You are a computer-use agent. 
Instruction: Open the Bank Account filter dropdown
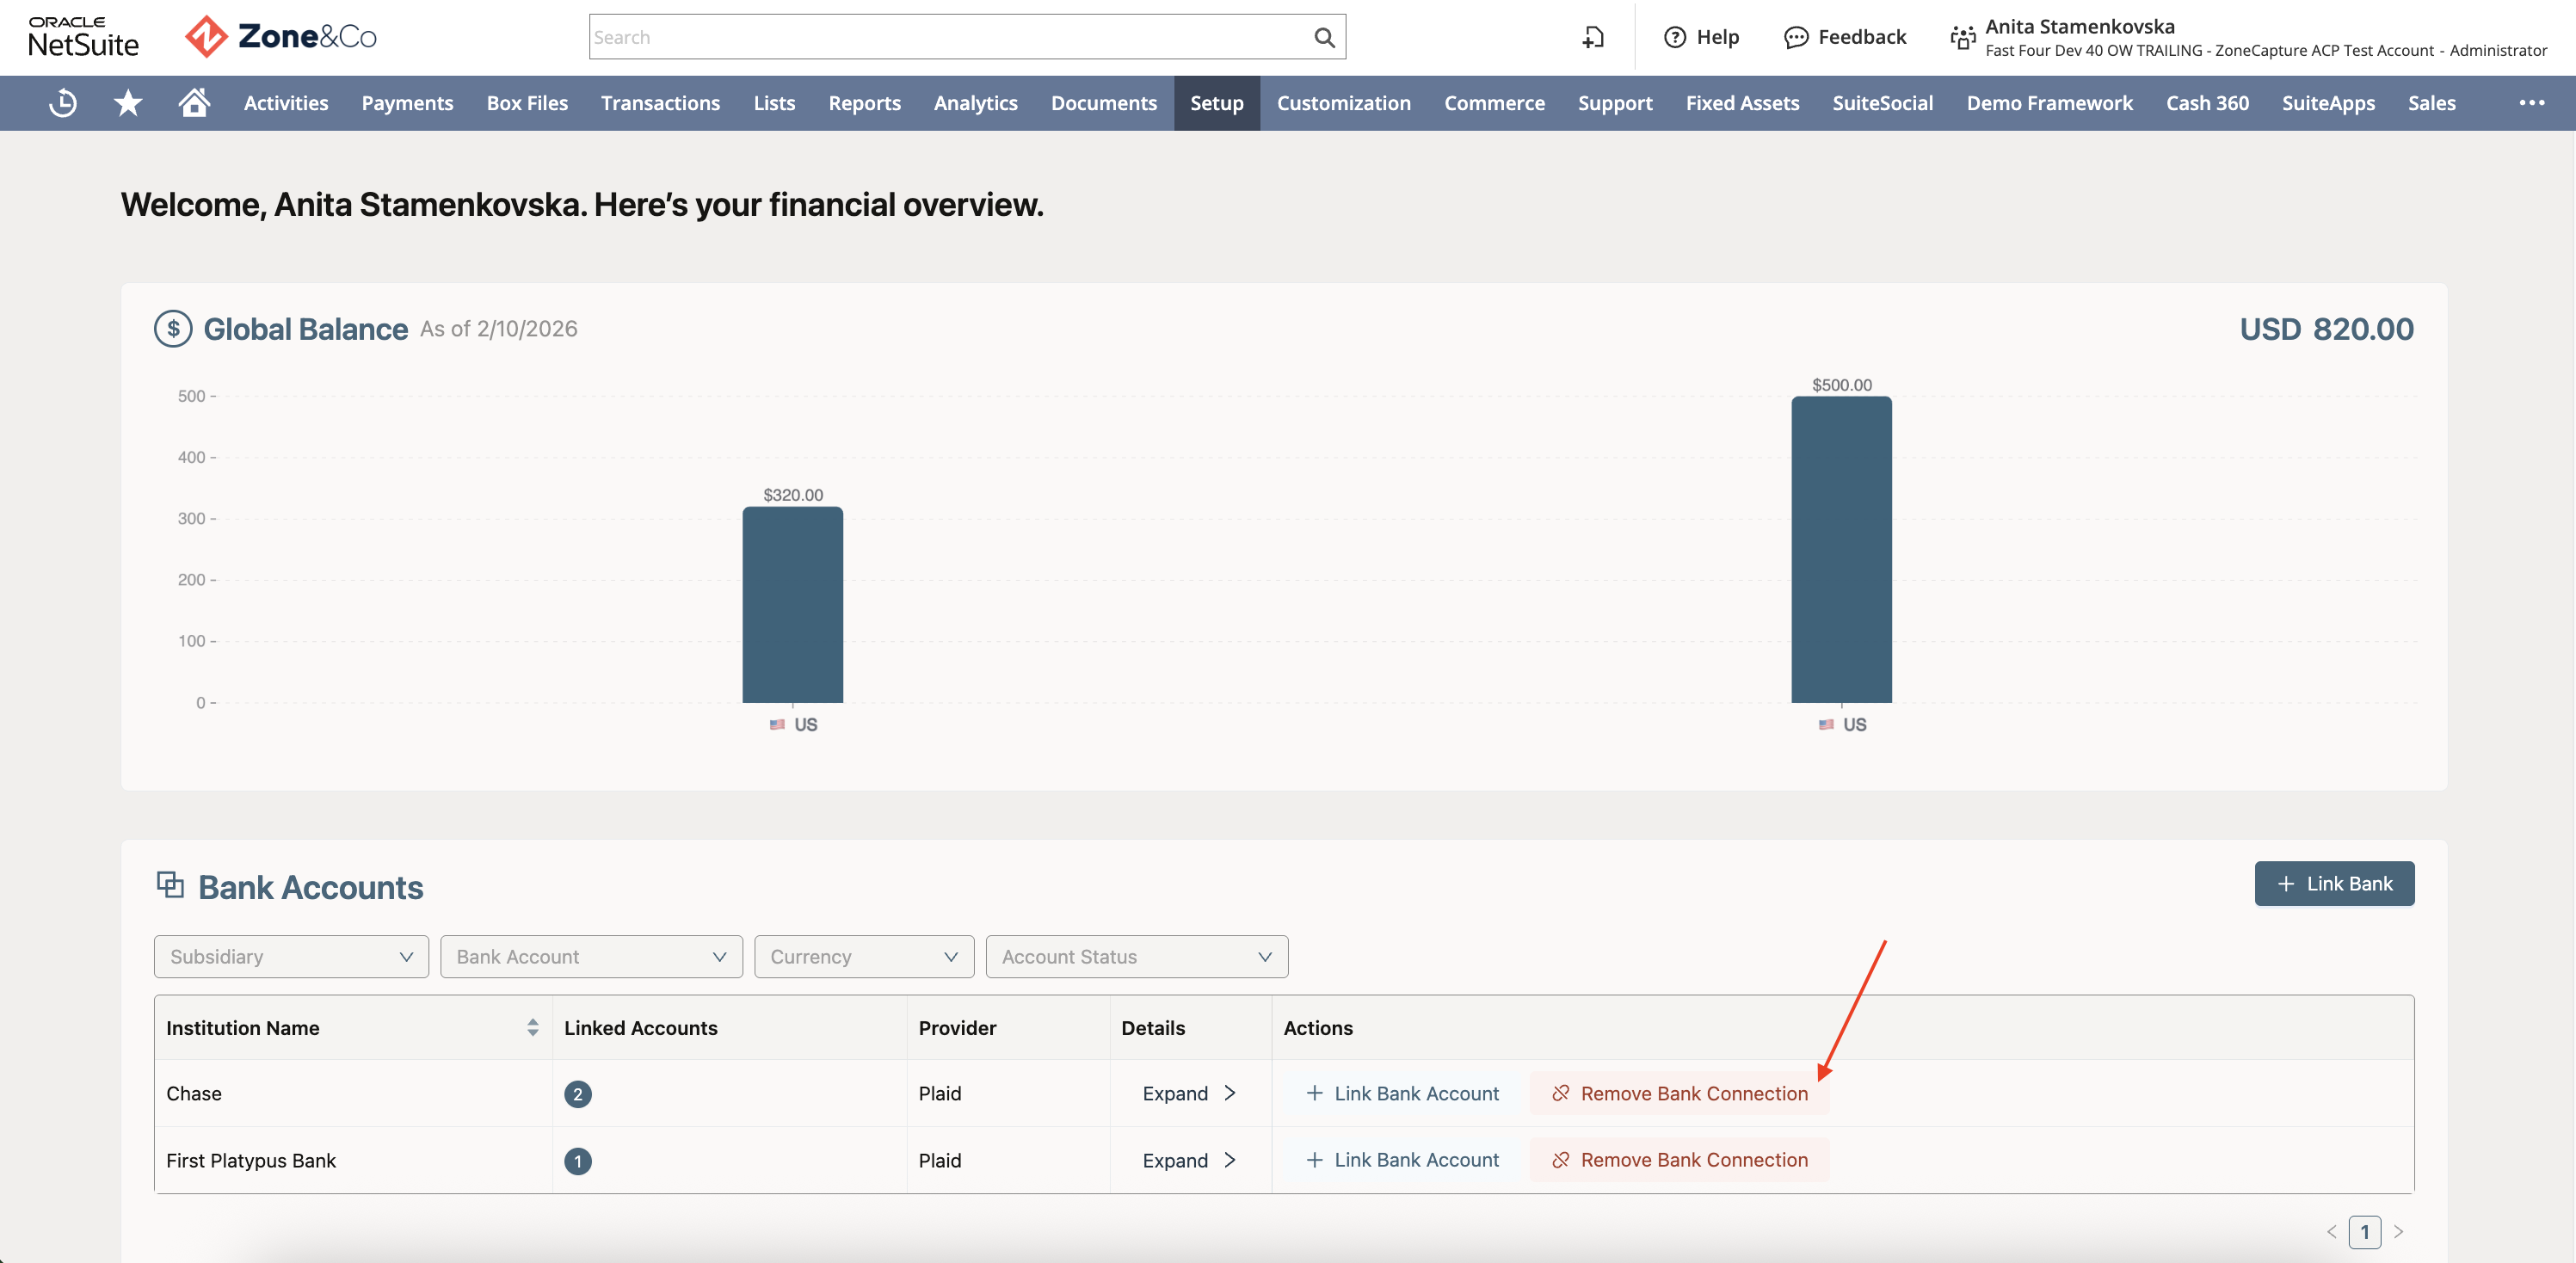pos(591,957)
